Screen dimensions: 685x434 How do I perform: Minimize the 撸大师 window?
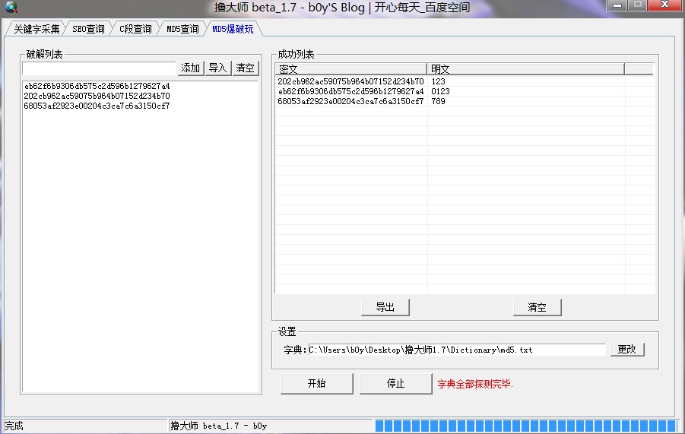pos(618,5)
